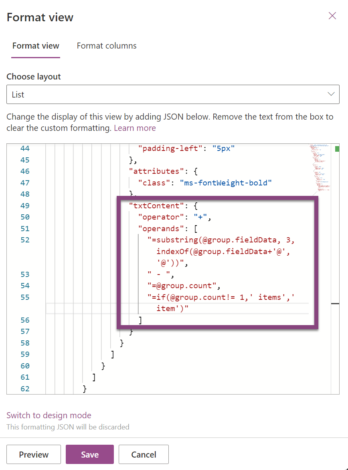Screen dimensions: 348x470
Task: Click the layout dropdown chevron arrow
Action: tap(331, 94)
